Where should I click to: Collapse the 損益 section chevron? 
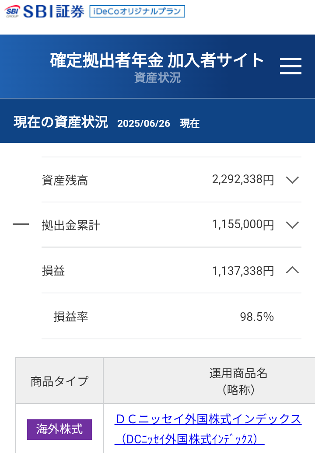(x=292, y=271)
